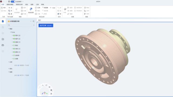Image resolution: width=173 pixels, height=97 pixels.
Task: Open the 工具 ribbon tab
Action: pos(37,5)
